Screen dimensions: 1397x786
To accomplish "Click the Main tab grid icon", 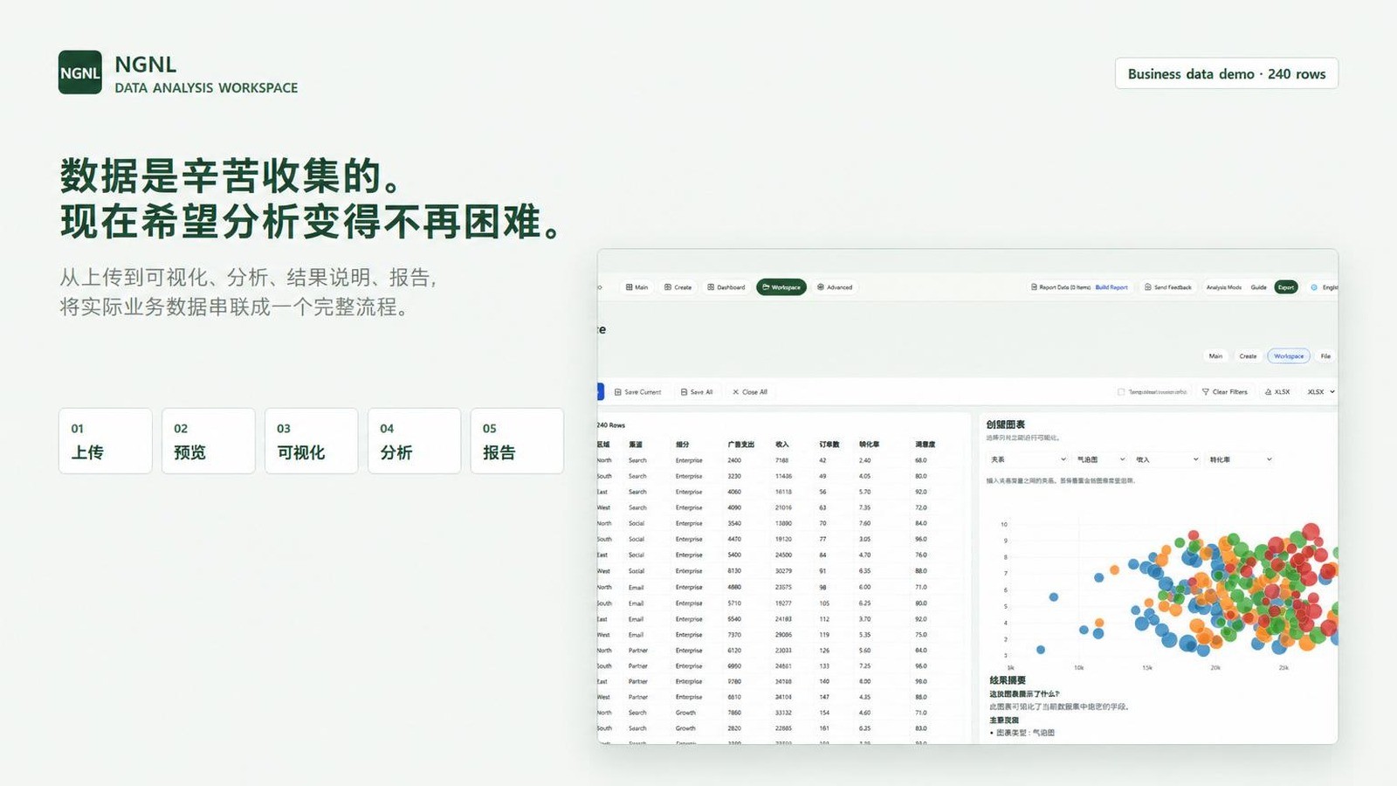I will [629, 287].
